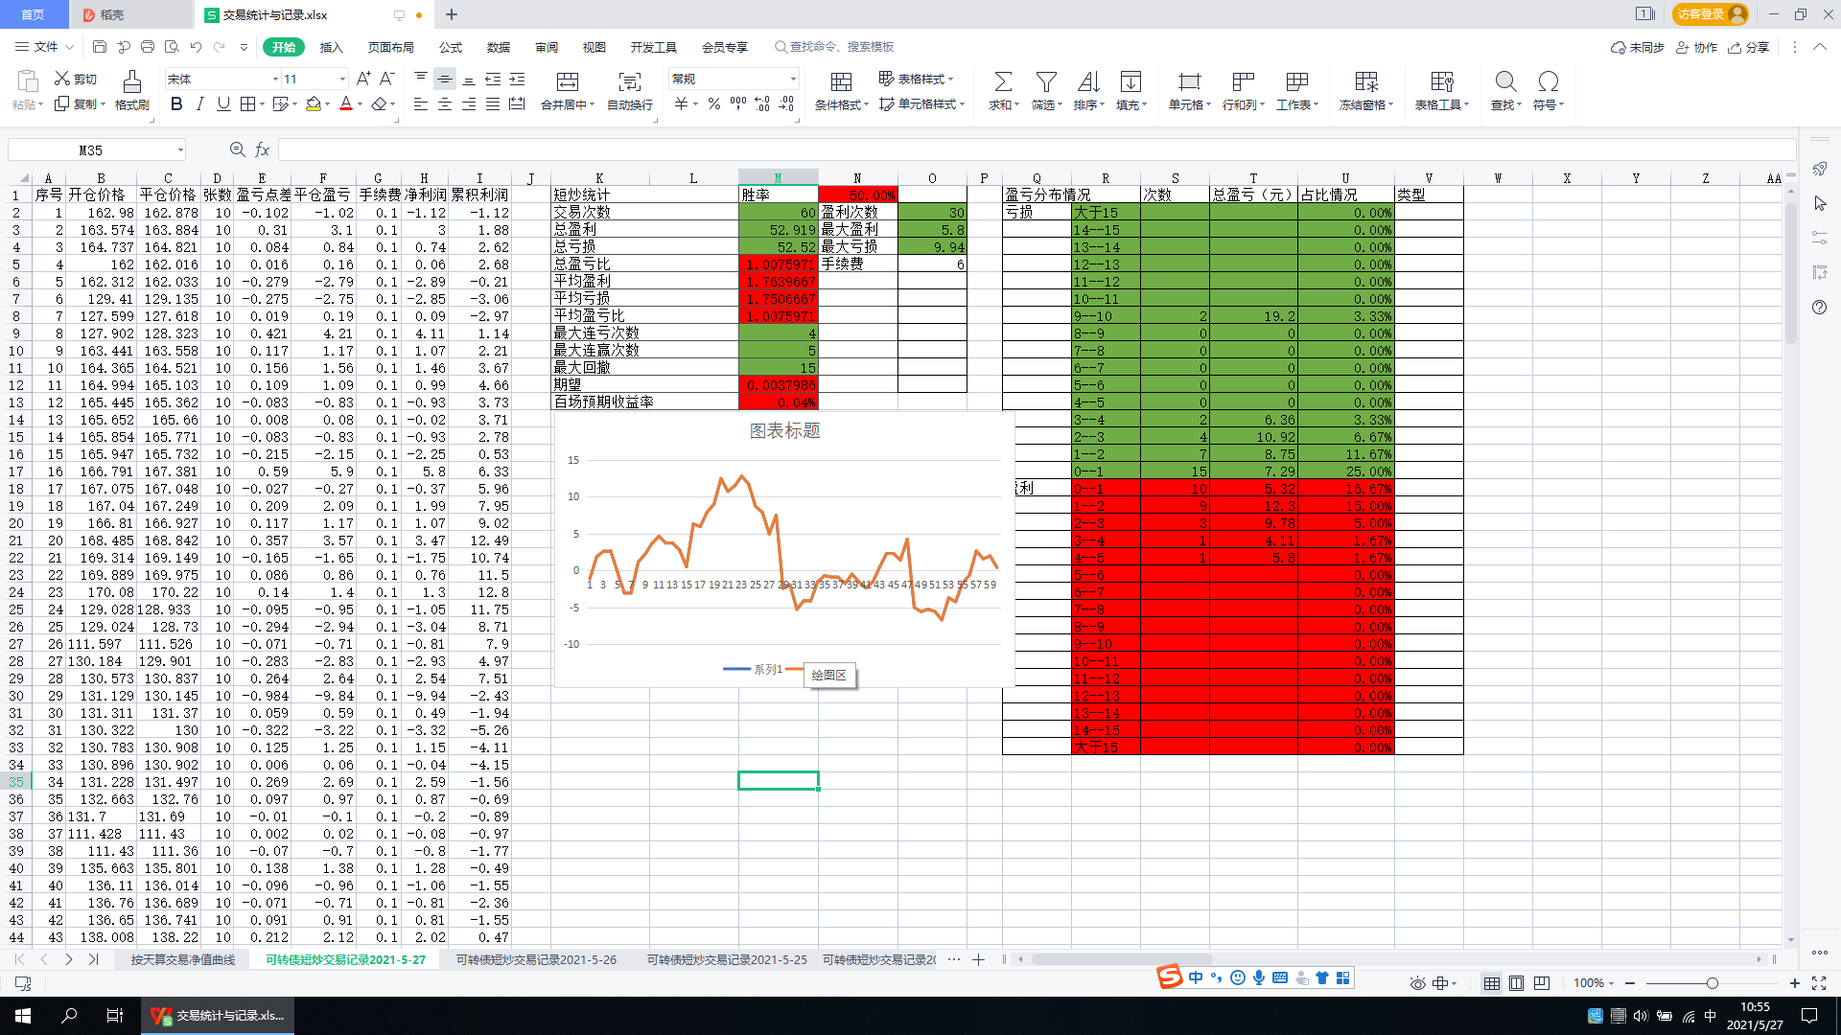1841x1035 pixels.
Task: Expand fill color dropdown arrow
Action: tap(327, 103)
